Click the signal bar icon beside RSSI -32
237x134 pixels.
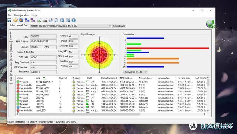[x=88, y=107]
